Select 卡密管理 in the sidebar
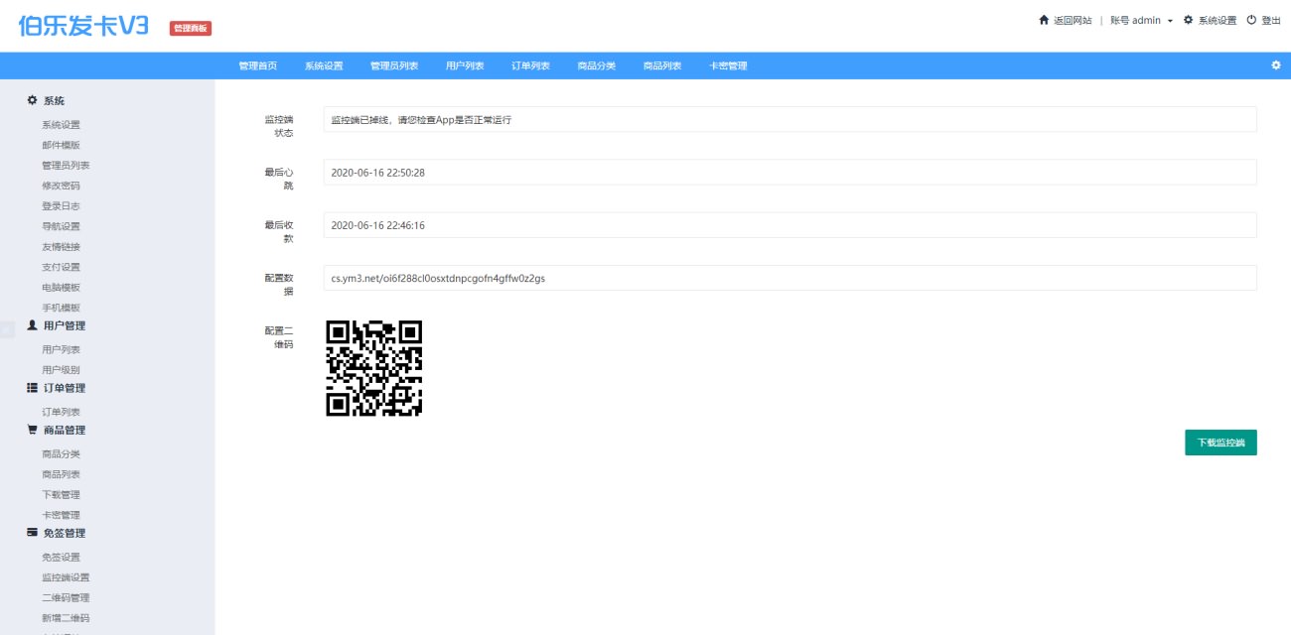 tap(61, 515)
